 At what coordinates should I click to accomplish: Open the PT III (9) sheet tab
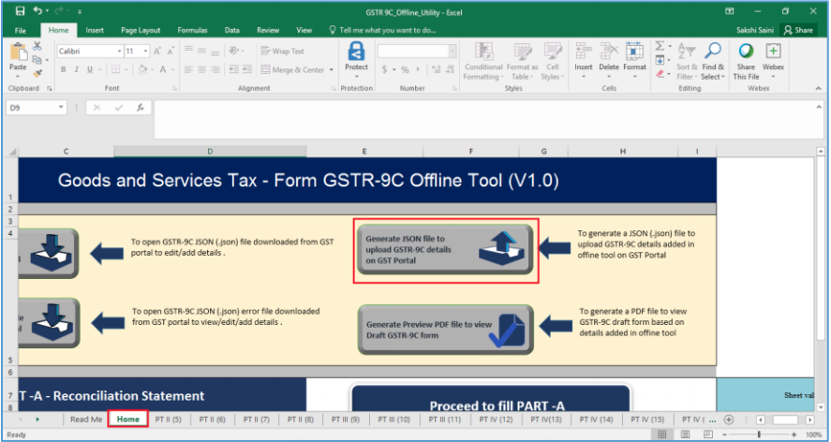346,420
